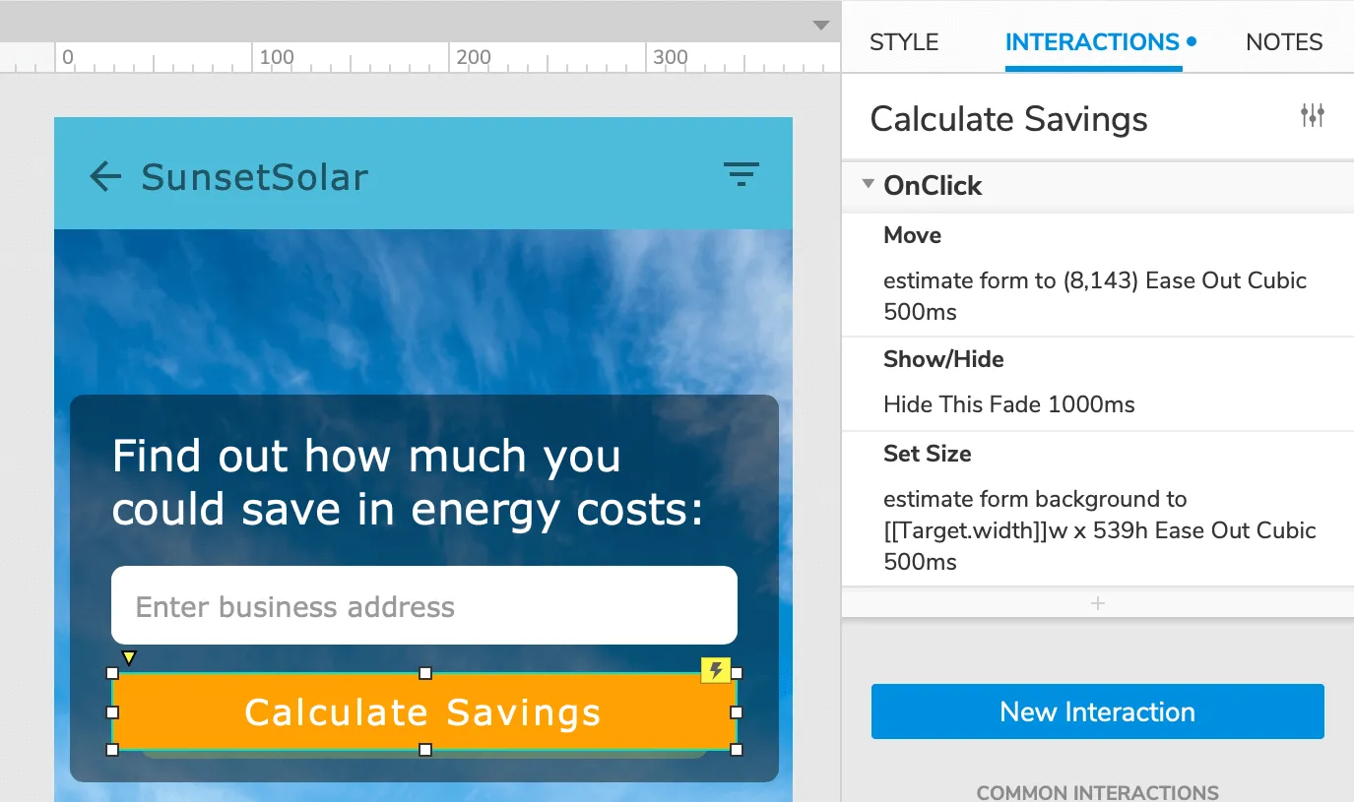Click the Enter business address field
The width and height of the screenshot is (1354, 802).
pos(423,606)
